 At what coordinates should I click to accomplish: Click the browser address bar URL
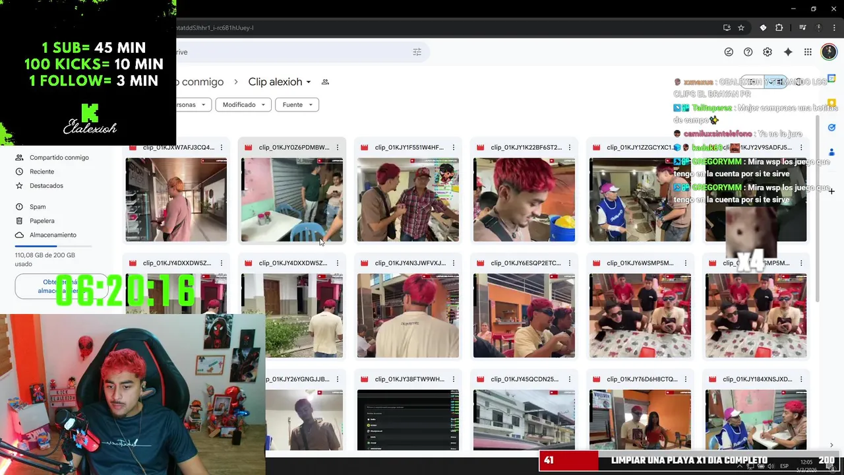(215, 28)
